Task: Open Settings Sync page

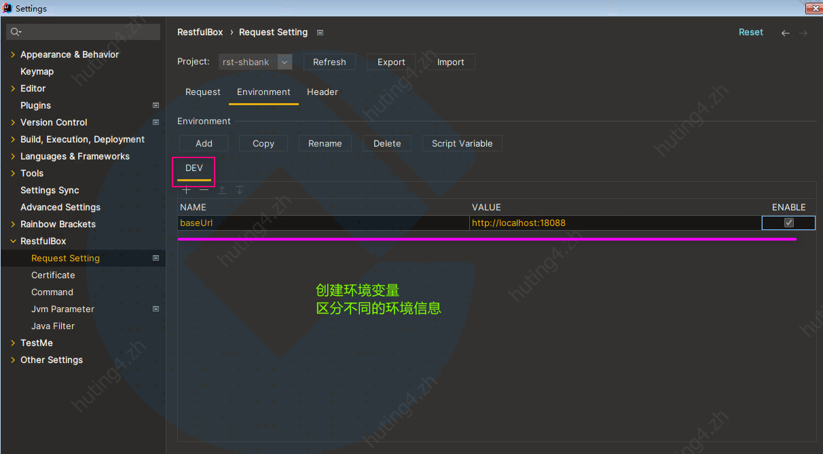Action: coord(50,190)
